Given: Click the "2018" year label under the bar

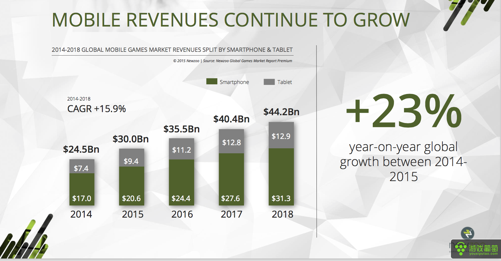Looking at the screenshot, I should [283, 214].
